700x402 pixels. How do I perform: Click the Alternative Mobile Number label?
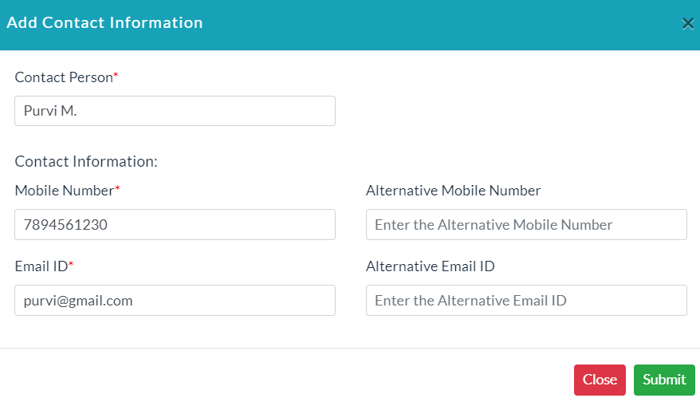coord(453,191)
